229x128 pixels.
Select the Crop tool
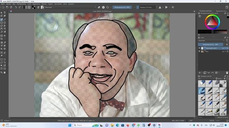pyautogui.click(x=1, y=39)
